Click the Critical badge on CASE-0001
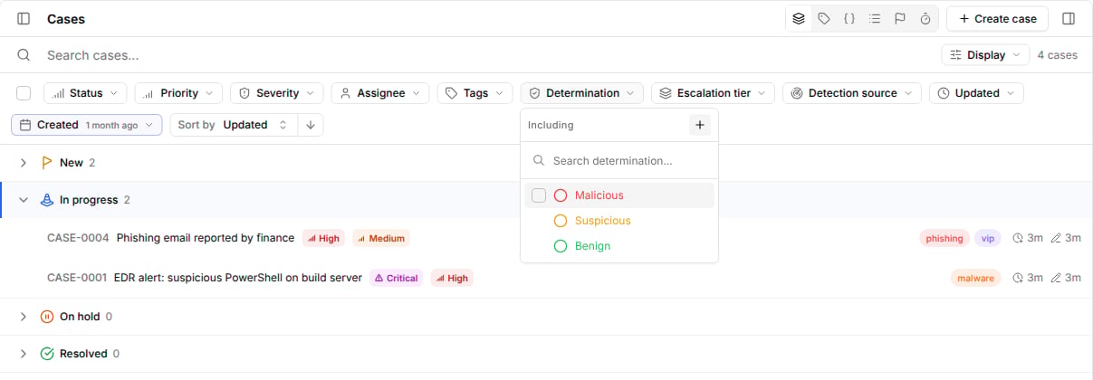1093x380 pixels. click(397, 278)
